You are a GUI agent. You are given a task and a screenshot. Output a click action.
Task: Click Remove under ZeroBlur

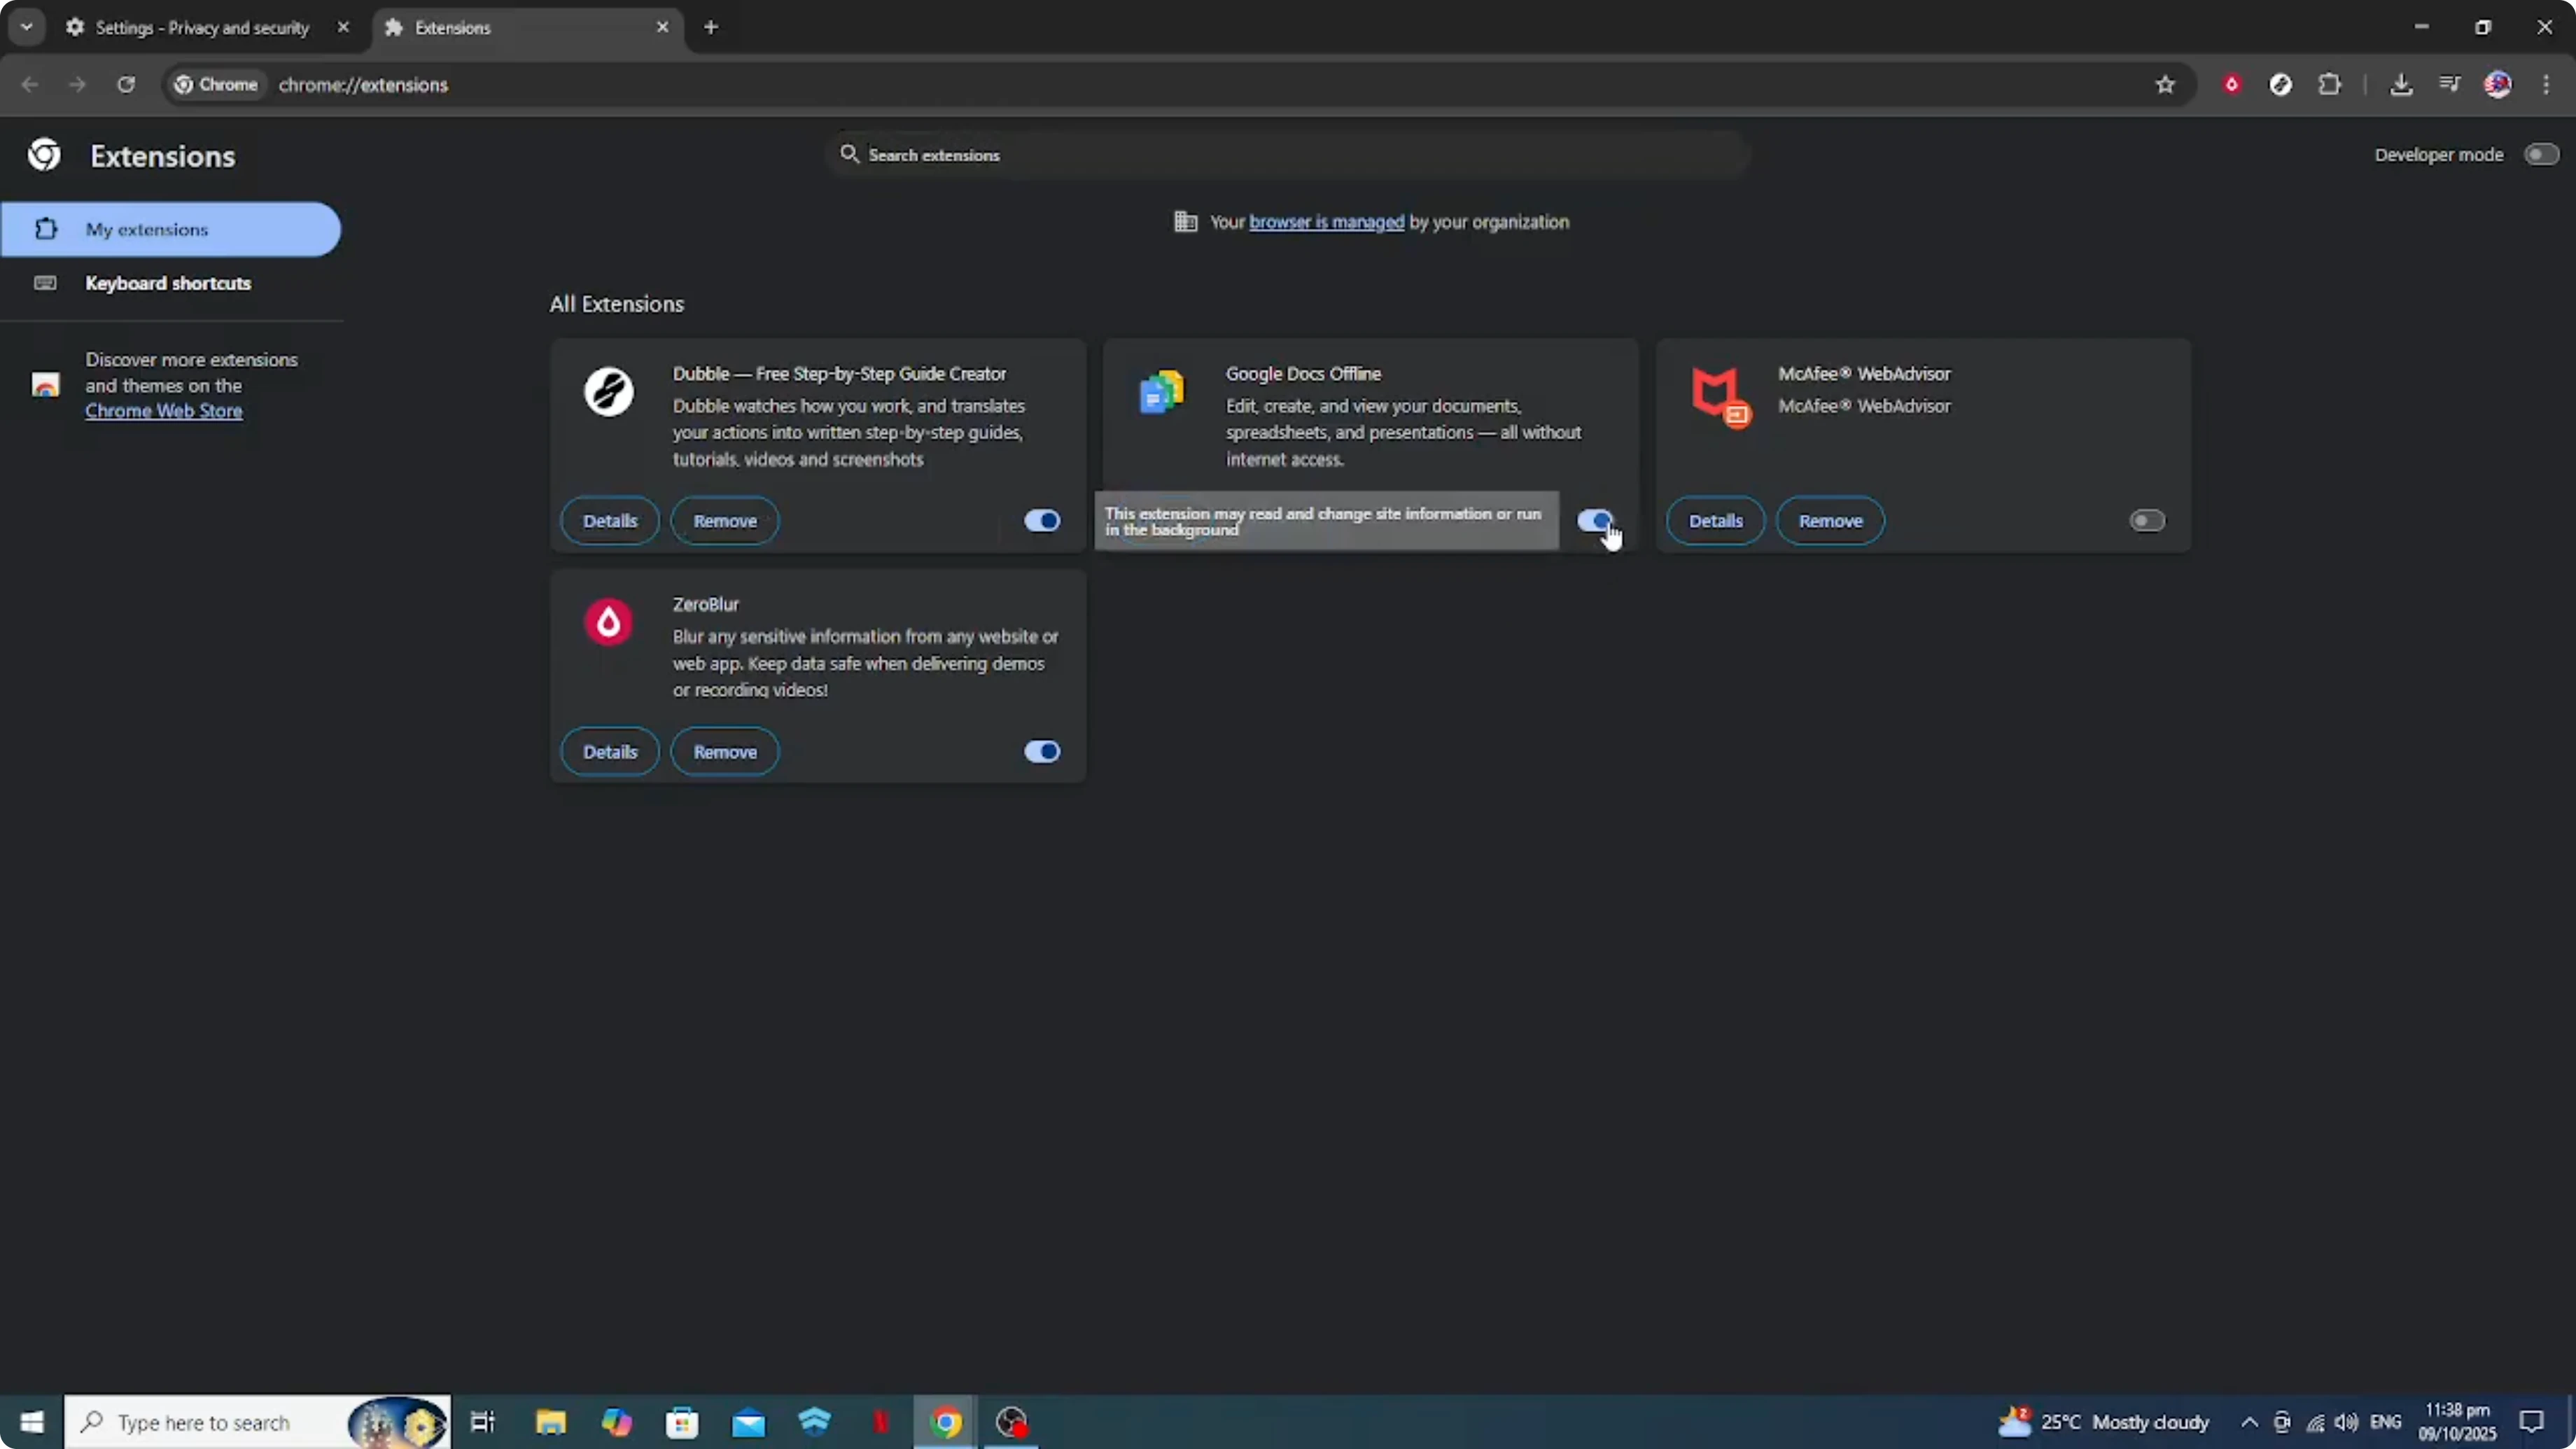pyautogui.click(x=725, y=751)
